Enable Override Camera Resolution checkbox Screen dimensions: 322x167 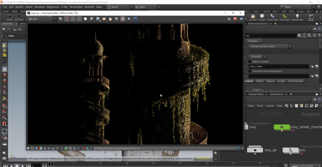click(250, 71)
